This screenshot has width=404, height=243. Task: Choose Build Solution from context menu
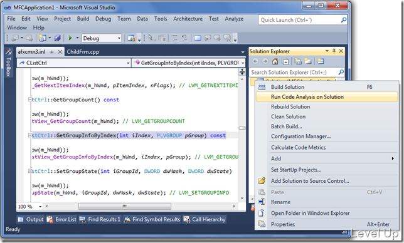pos(327,87)
